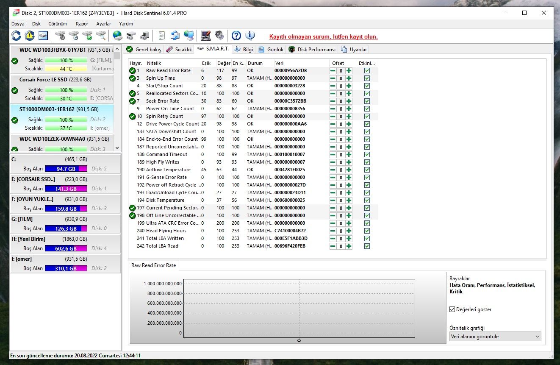Open the Görünüm menu
The image size is (560, 365).
point(58,24)
